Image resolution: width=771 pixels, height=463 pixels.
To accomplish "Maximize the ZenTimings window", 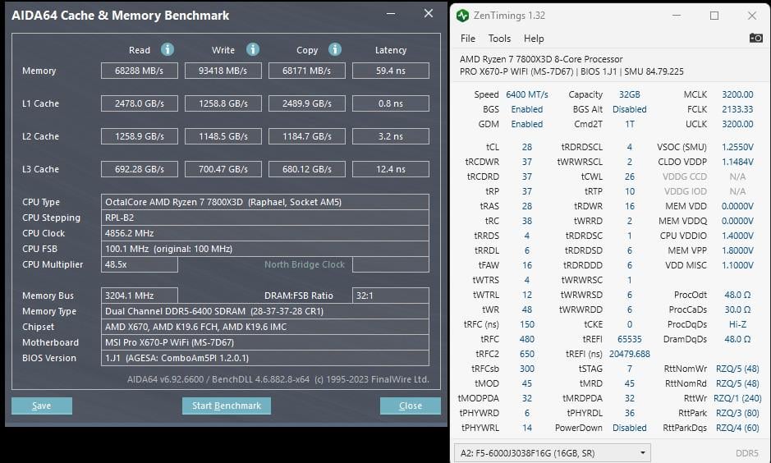I will click(714, 16).
